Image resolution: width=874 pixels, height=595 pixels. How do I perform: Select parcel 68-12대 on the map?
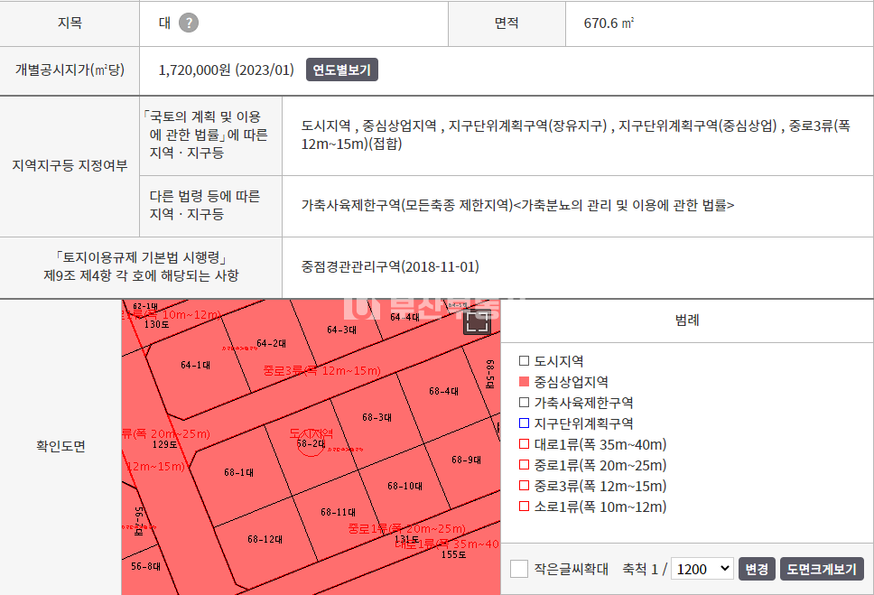pos(265,539)
